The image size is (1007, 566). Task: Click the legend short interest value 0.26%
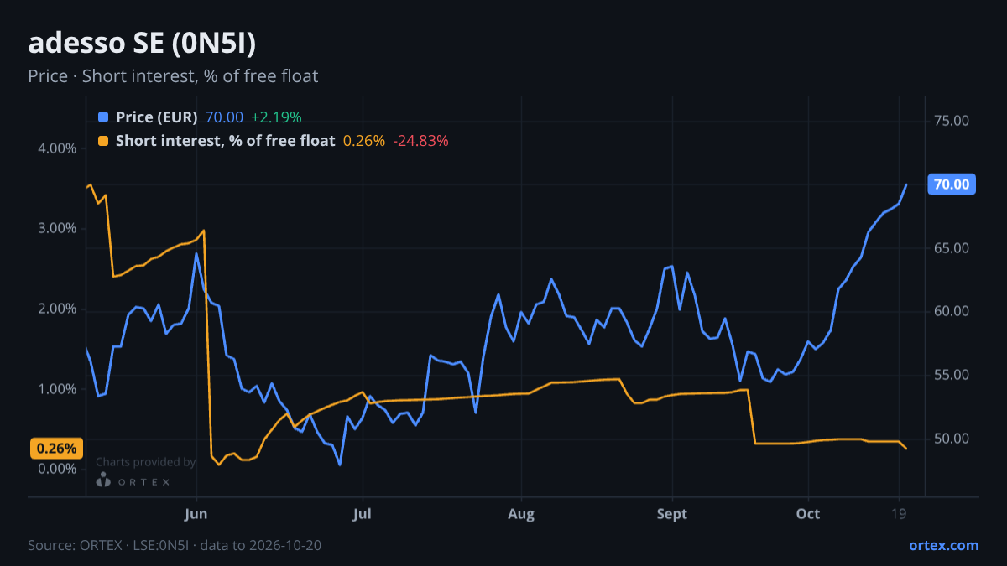click(x=364, y=141)
